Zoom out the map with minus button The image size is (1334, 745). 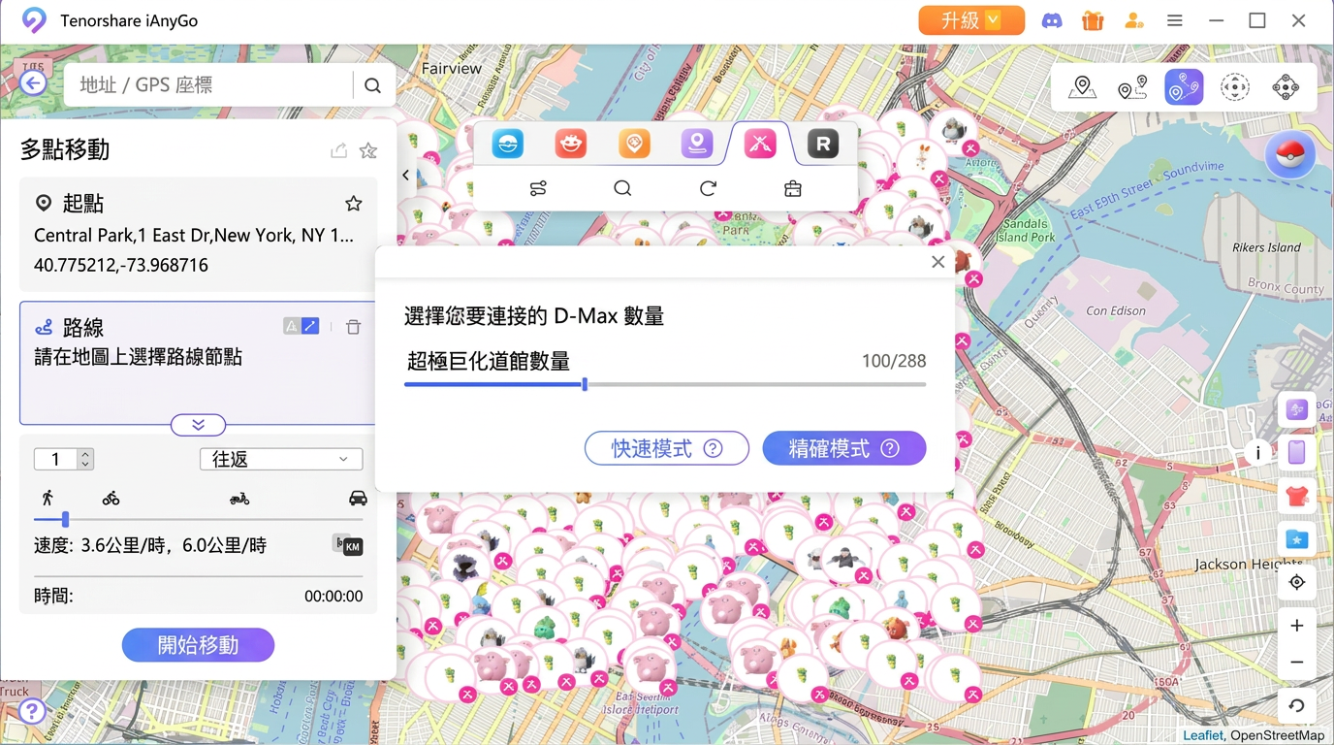[1297, 663]
